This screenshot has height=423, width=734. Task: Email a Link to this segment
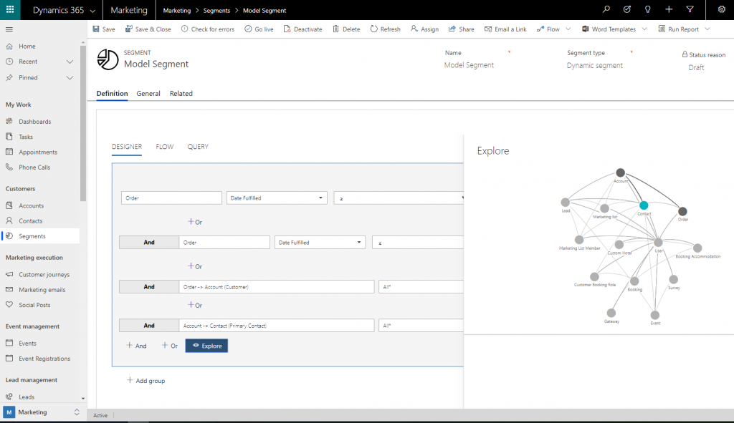(x=505, y=29)
